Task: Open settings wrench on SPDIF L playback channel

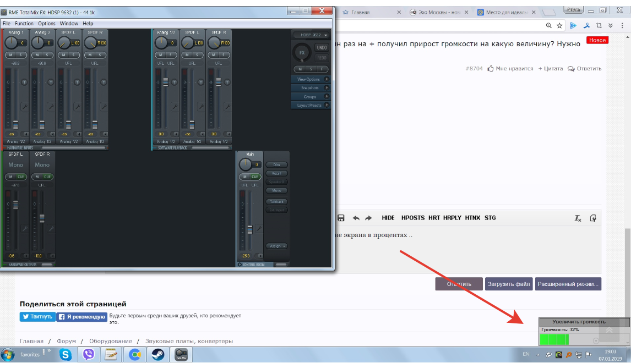Action: [201, 107]
